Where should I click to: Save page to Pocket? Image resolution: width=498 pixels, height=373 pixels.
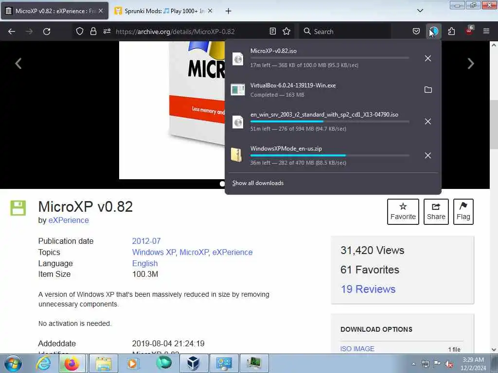coord(416,31)
